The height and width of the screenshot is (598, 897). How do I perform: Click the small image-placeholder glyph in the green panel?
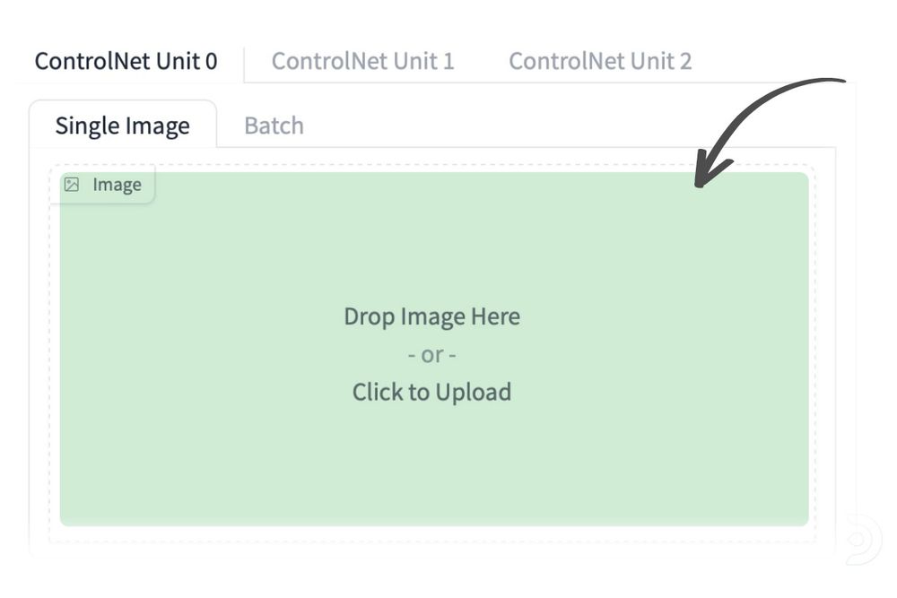[x=73, y=185]
